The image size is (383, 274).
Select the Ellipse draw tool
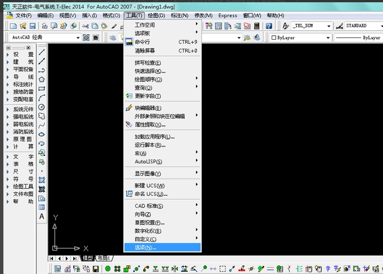42,134
